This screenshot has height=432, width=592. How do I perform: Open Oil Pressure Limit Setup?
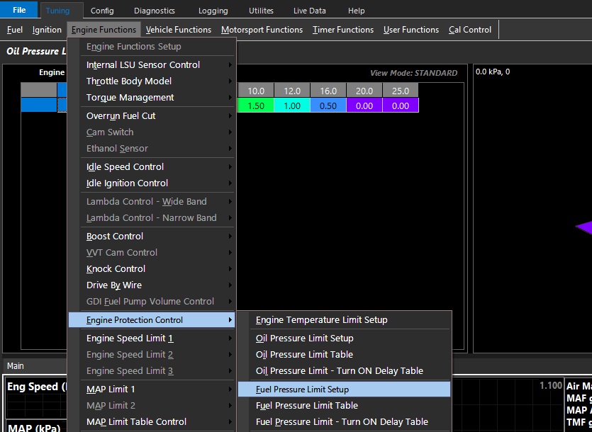coord(345,338)
